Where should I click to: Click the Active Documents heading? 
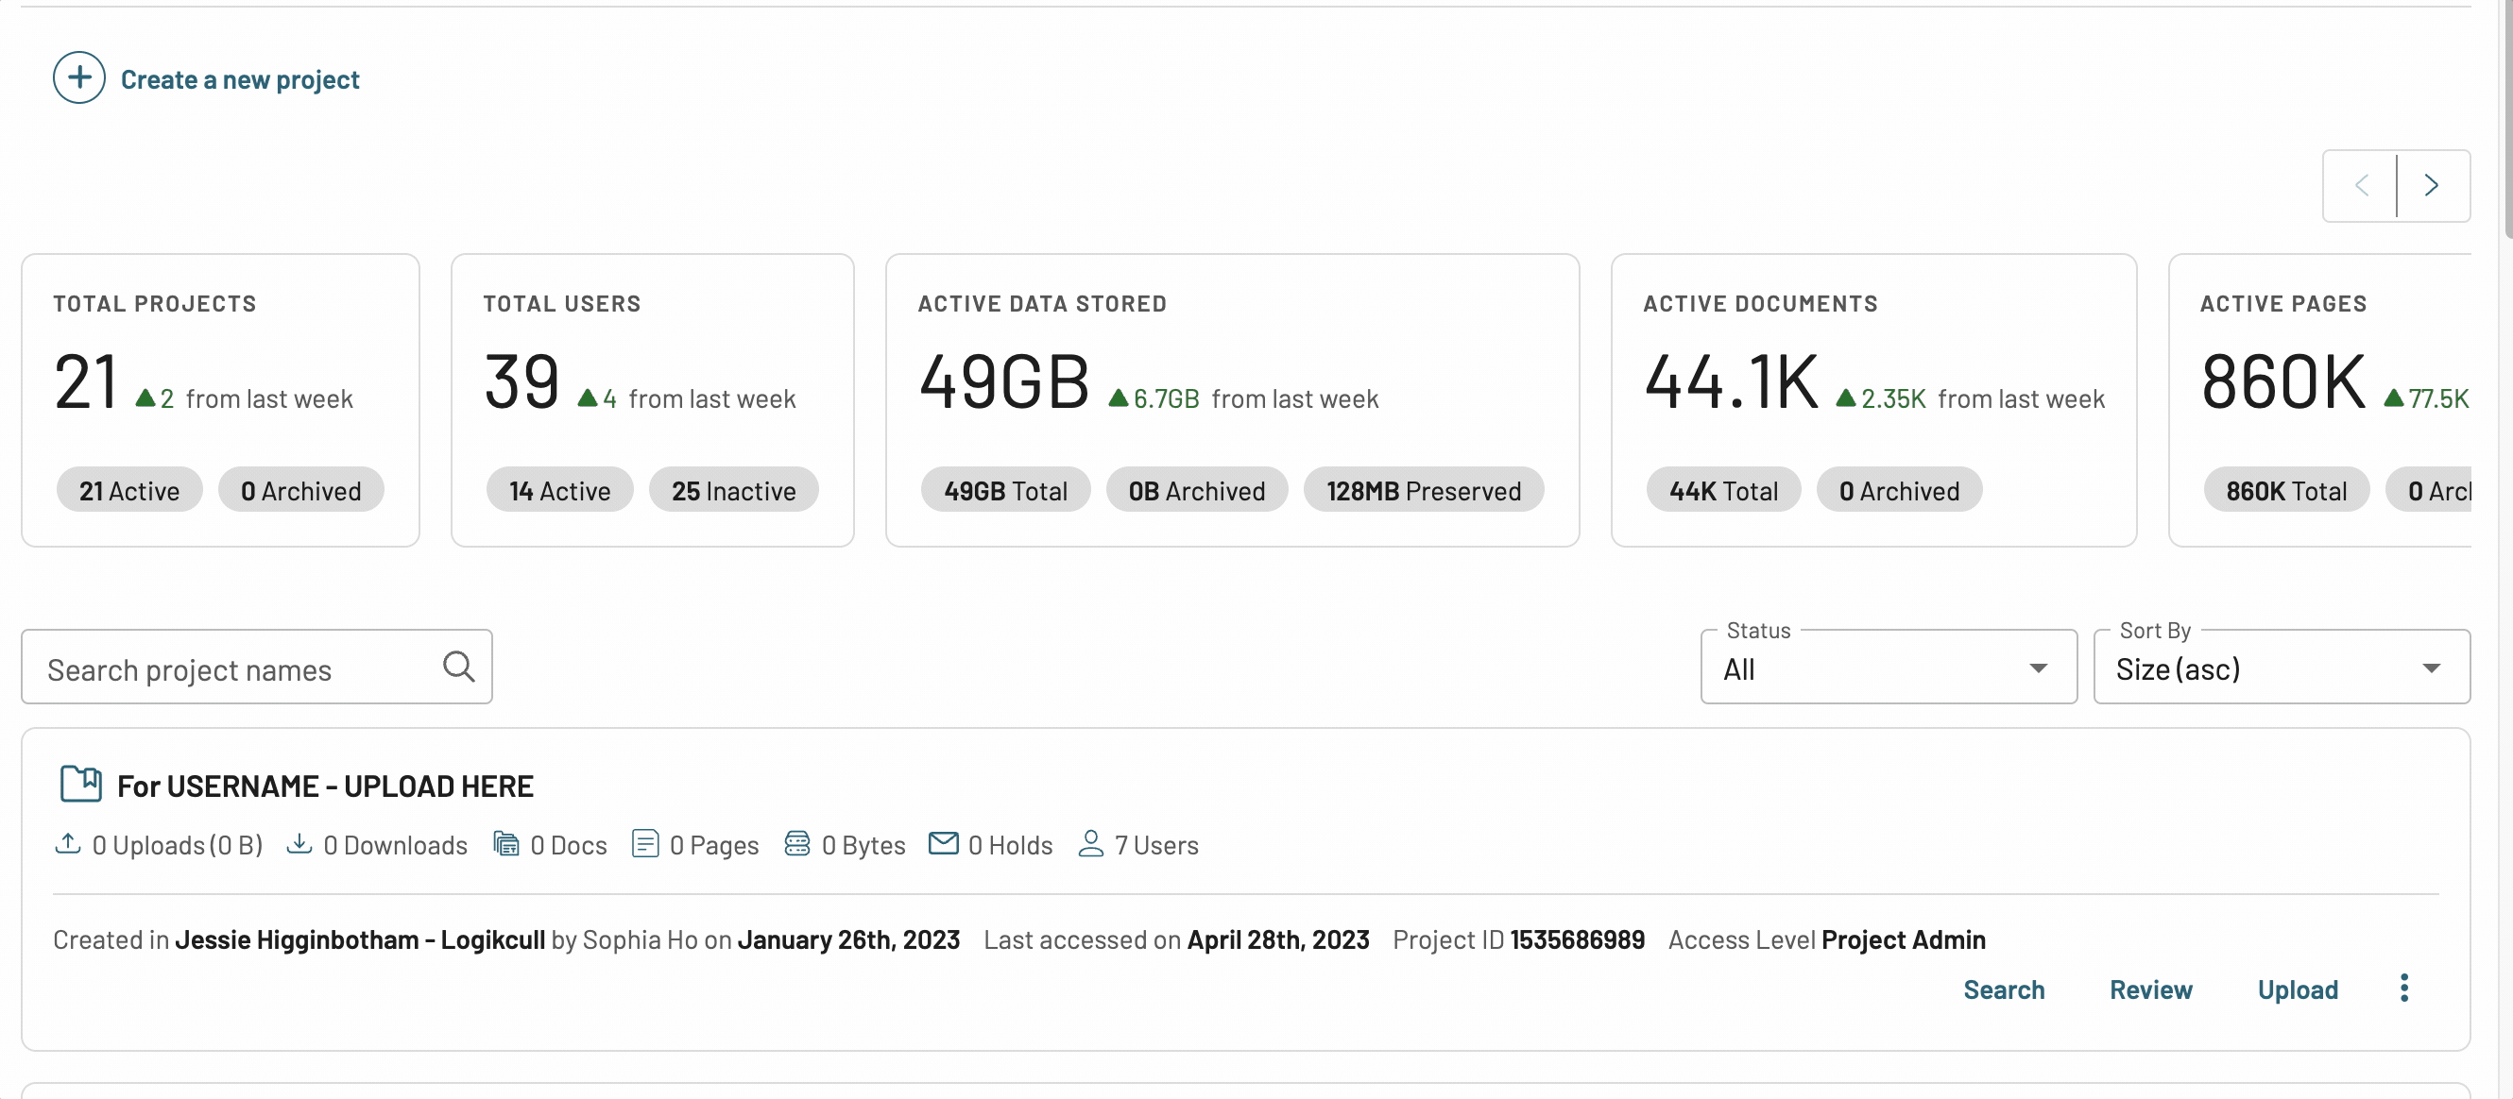coord(1760,303)
